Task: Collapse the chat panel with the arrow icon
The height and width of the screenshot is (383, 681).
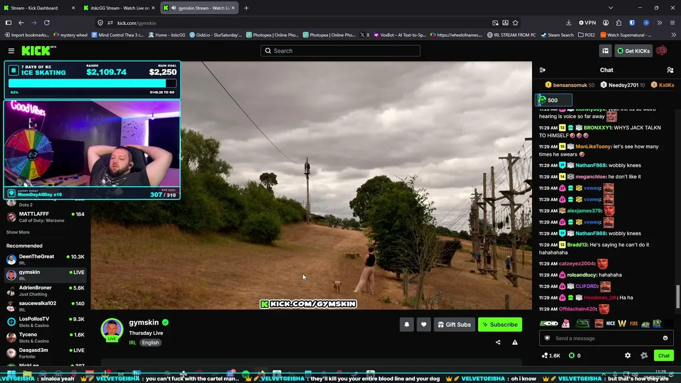Action: click(542, 70)
